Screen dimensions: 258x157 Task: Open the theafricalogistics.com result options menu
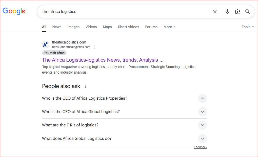[94, 47]
